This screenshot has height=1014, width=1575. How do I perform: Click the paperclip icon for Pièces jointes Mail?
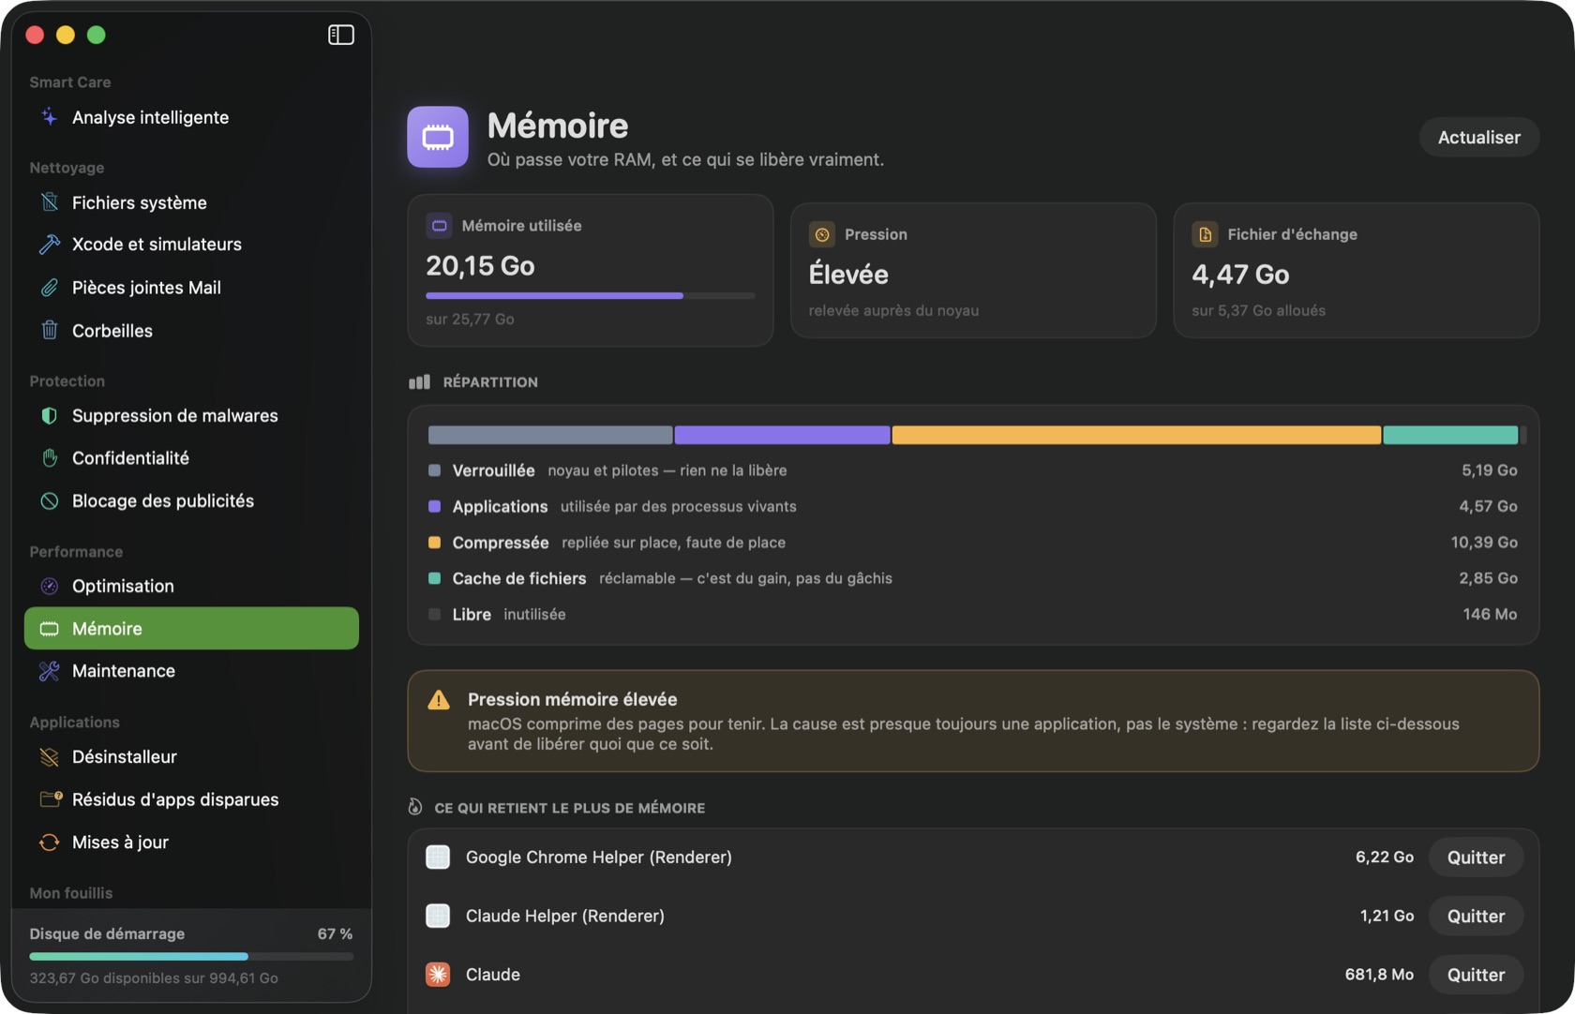pos(50,288)
